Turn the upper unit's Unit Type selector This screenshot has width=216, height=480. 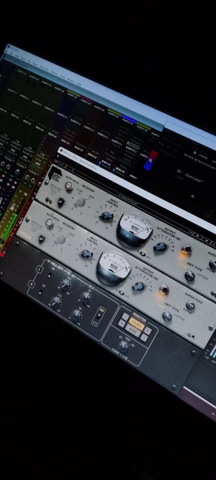(190, 276)
